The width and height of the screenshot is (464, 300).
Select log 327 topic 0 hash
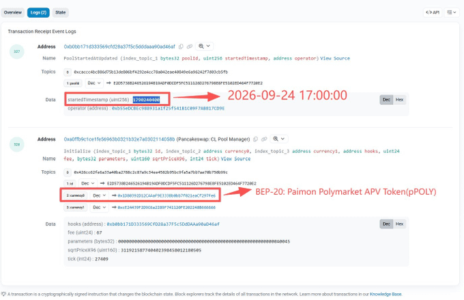click(151, 72)
